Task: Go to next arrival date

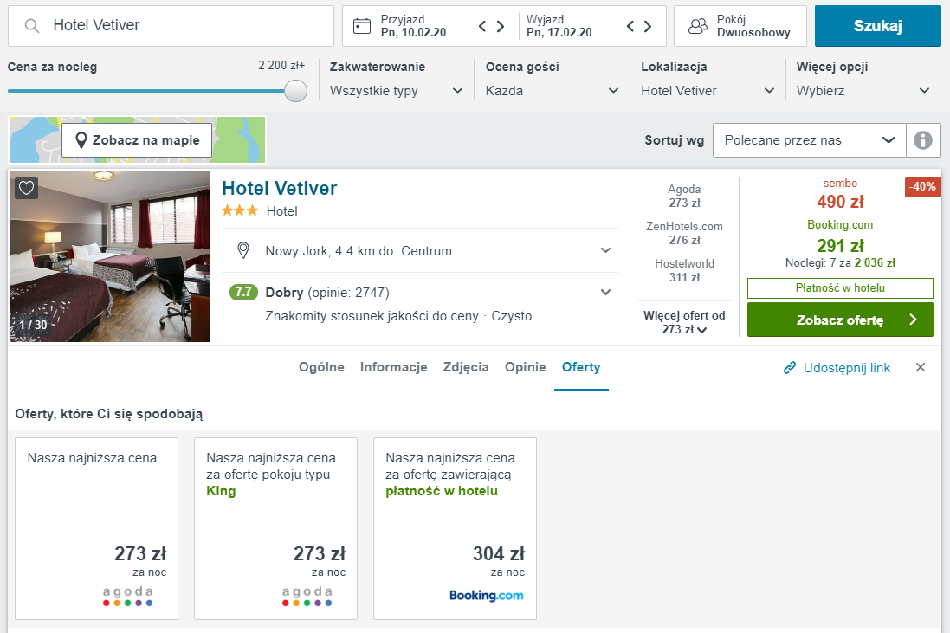Action: coord(501,26)
